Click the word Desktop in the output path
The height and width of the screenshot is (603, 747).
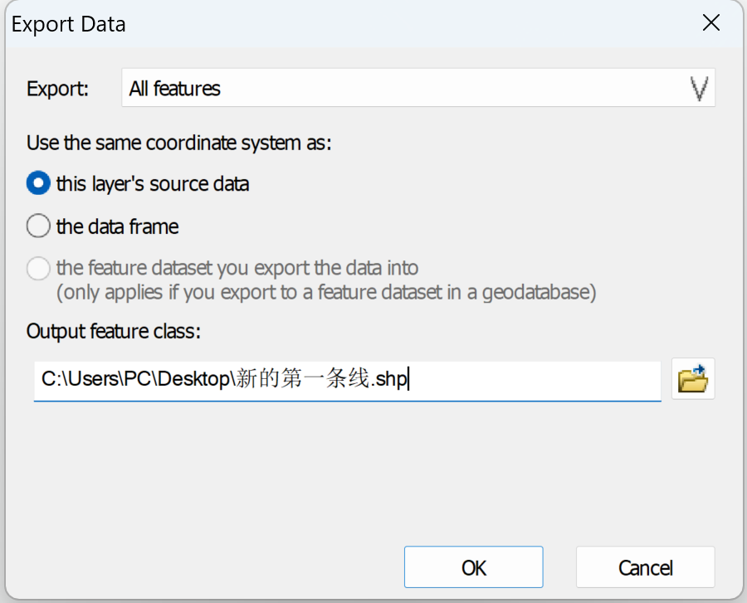pyautogui.click(x=194, y=379)
